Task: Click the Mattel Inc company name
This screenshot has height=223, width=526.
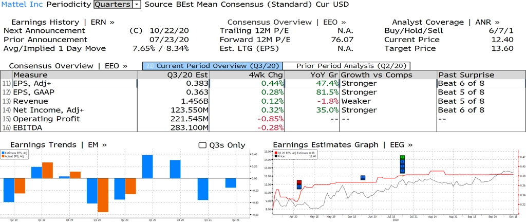Action: (x=23, y=4)
